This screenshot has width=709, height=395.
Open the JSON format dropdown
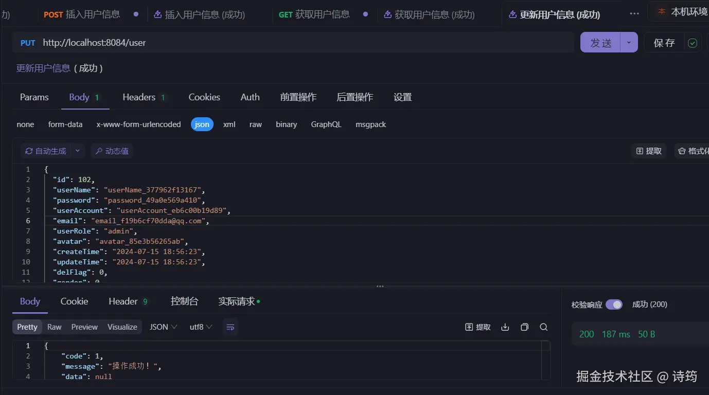click(x=164, y=327)
